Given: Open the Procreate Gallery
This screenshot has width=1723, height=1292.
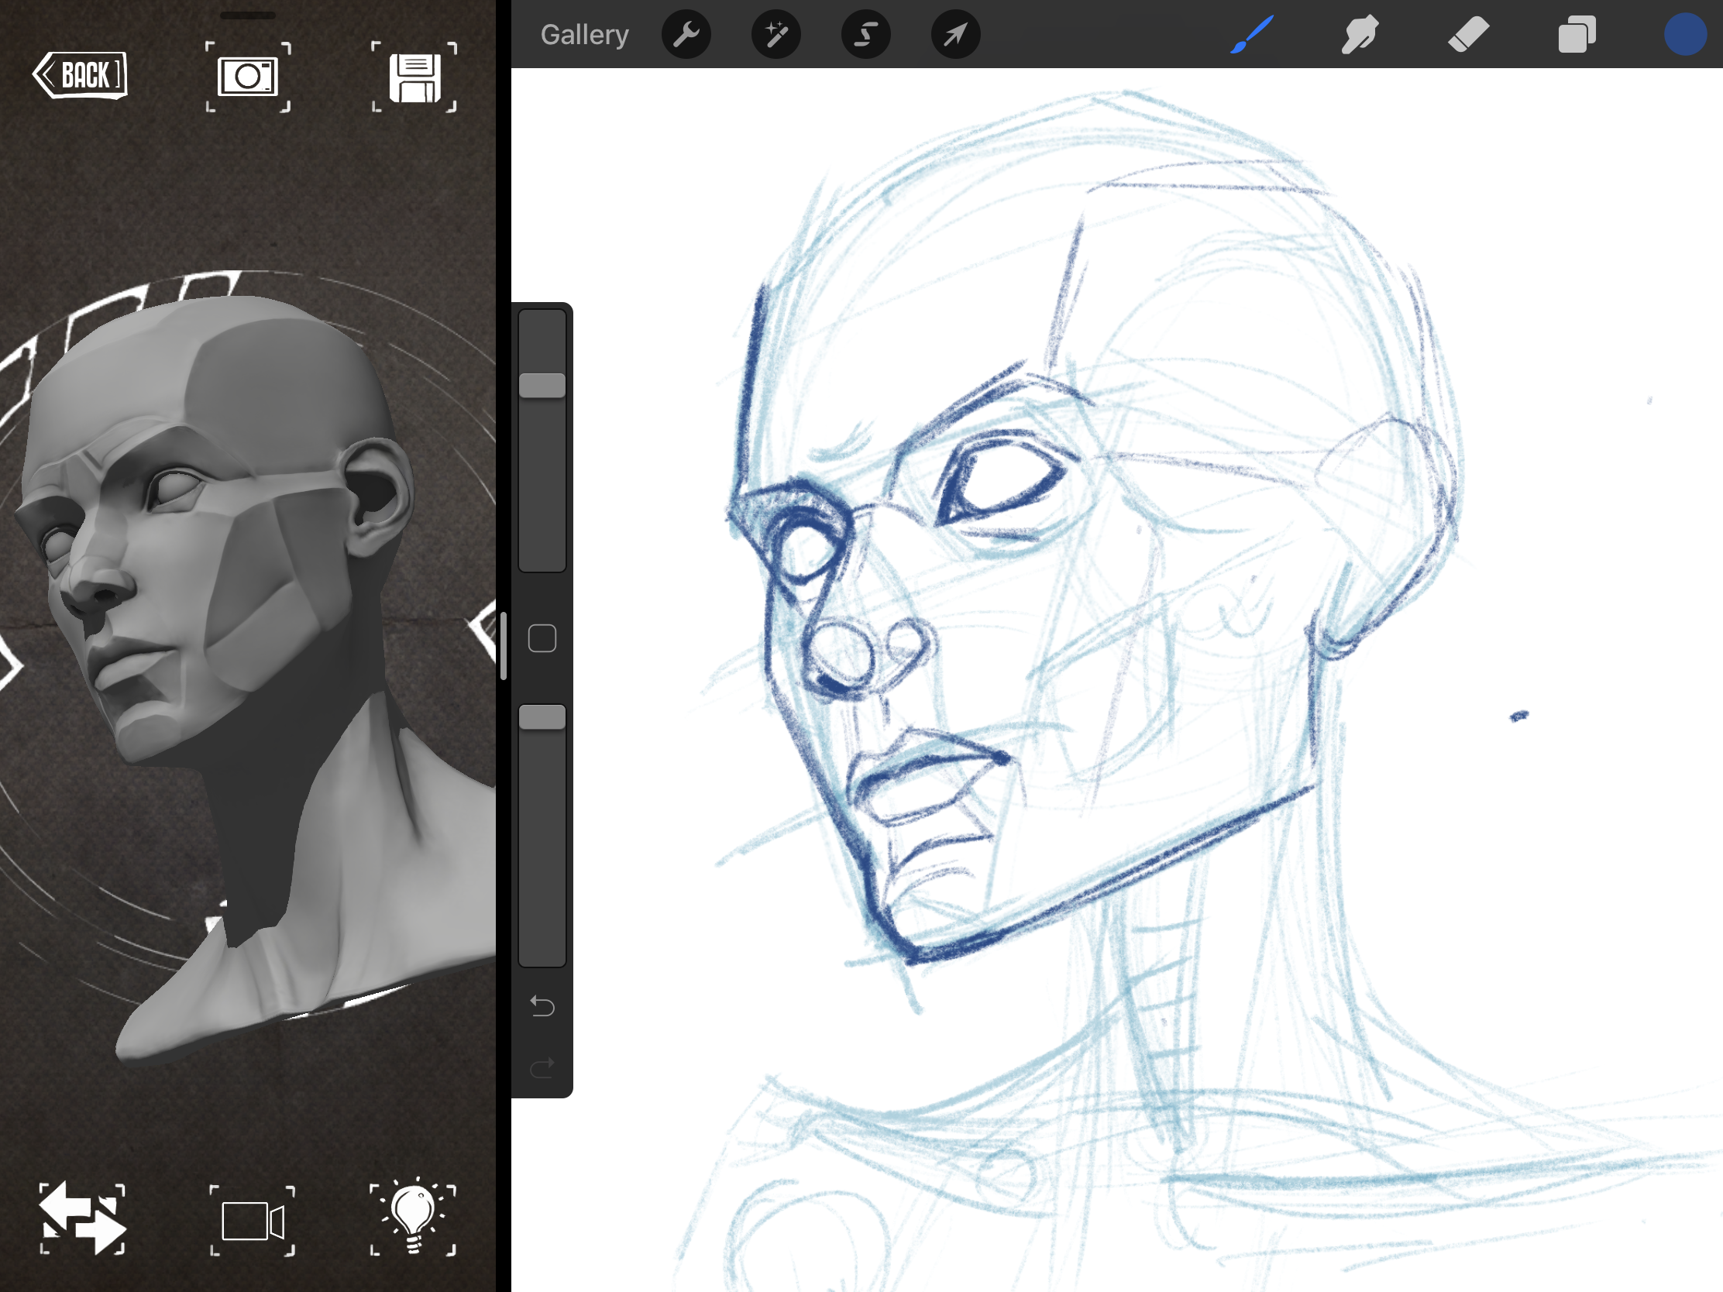Looking at the screenshot, I should (x=584, y=34).
